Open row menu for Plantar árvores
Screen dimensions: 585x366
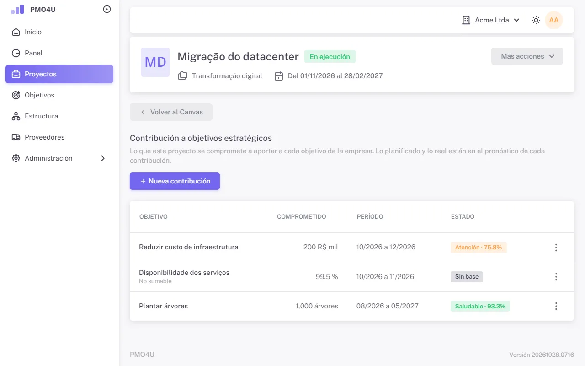click(556, 306)
